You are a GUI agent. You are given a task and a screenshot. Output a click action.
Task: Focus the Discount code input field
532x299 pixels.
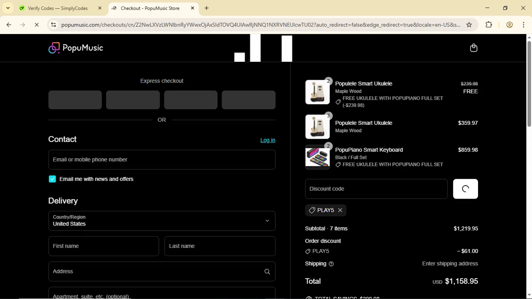point(376,189)
